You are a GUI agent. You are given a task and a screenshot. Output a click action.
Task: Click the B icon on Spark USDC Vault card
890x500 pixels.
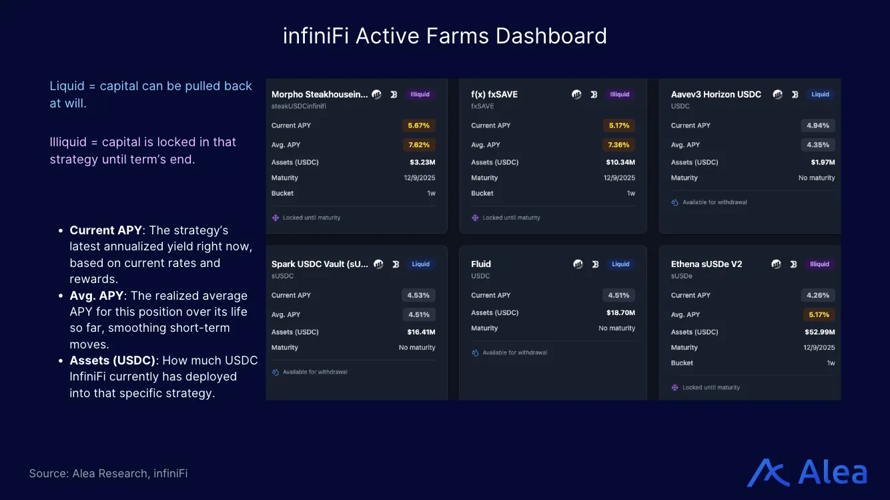point(396,264)
